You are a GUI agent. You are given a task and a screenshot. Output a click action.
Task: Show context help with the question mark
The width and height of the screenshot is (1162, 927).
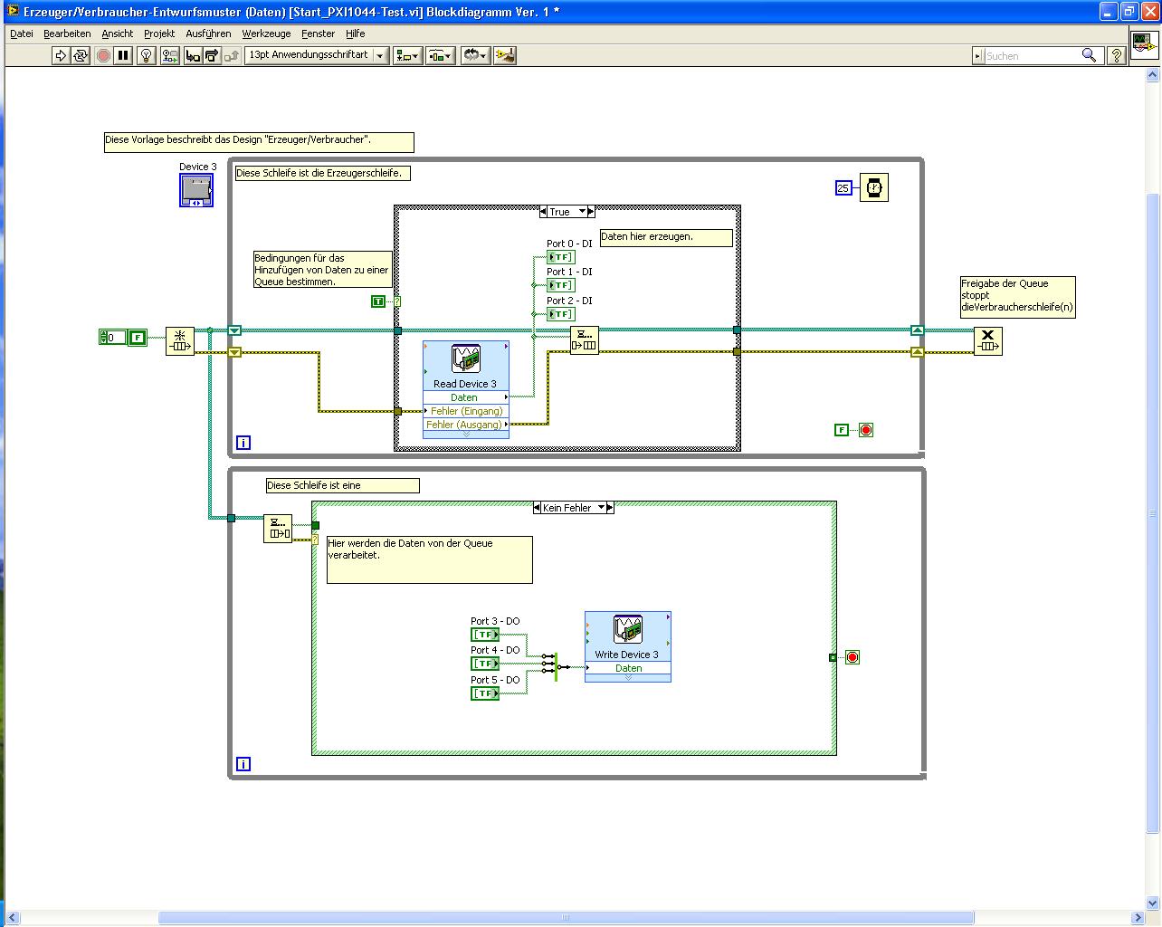pos(1117,56)
